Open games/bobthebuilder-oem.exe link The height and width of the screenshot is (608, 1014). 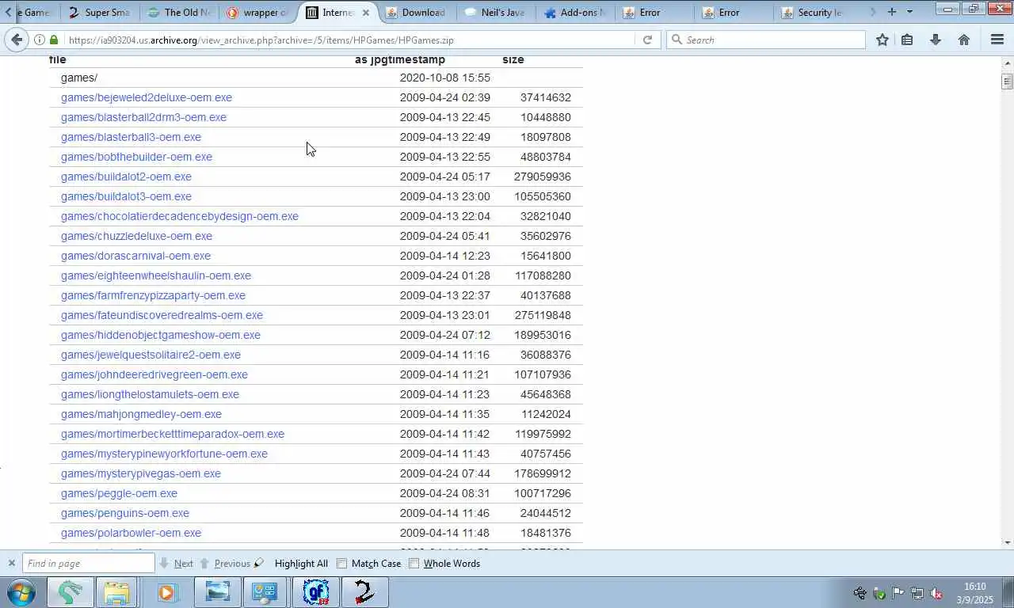coord(136,157)
